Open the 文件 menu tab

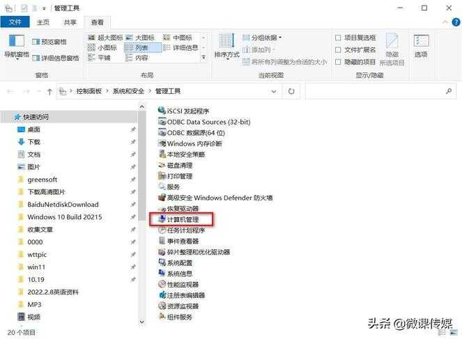pos(15,22)
